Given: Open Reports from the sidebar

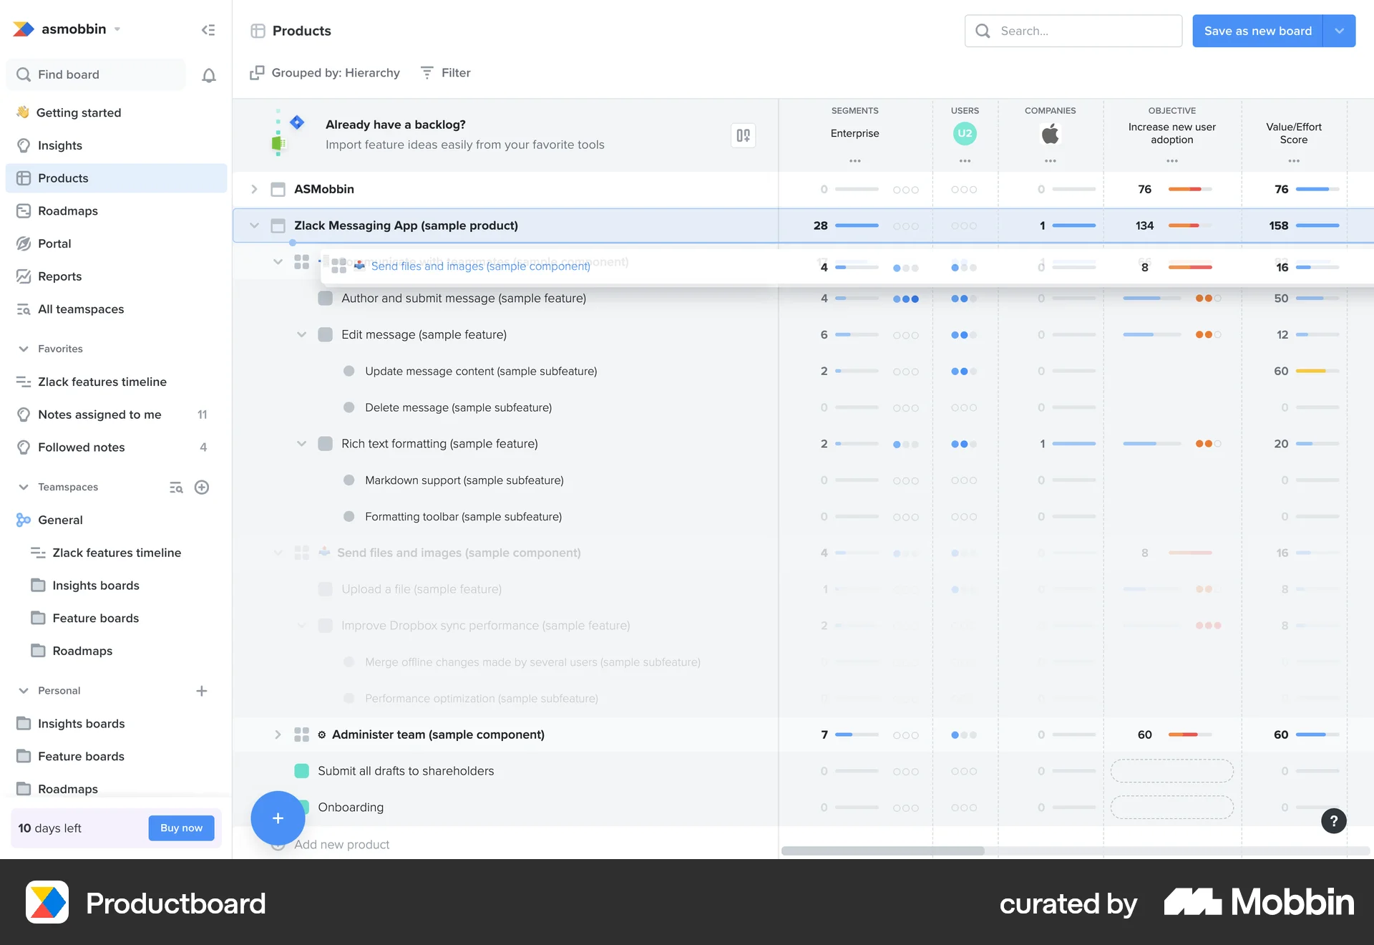Looking at the screenshot, I should click(59, 276).
